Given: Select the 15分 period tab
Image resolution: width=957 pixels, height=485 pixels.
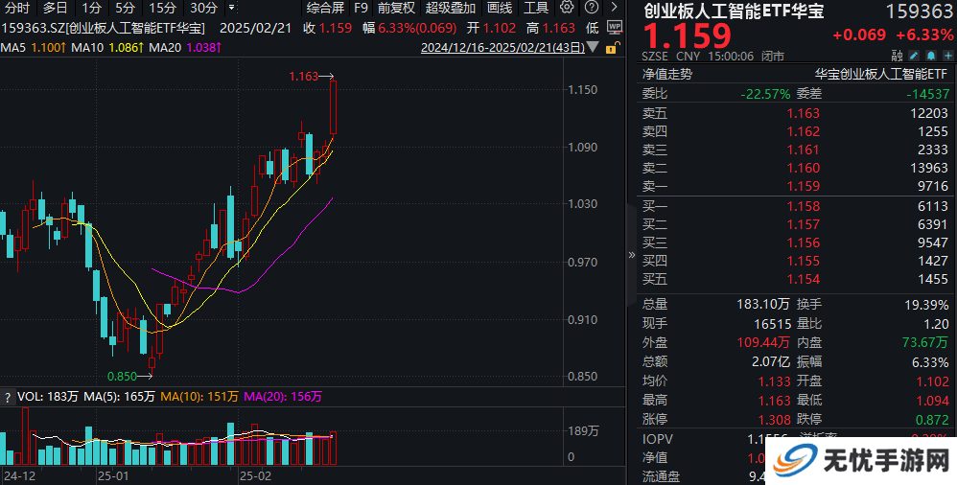Looking at the screenshot, I should tap(162, 8).
